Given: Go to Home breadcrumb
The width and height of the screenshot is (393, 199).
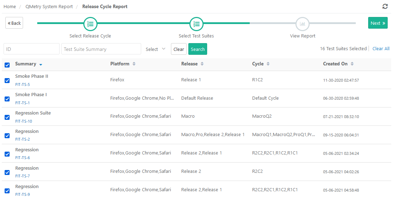Looking at the screenshot, I should click(10, 7).
